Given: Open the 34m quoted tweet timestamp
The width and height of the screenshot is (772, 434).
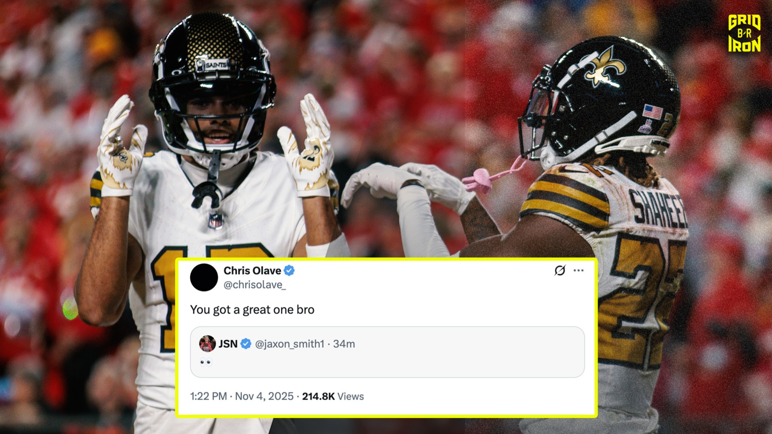Looking at the screenshot, I should point(344,344).
